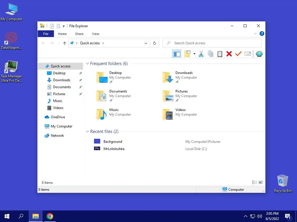Click the Search Quick access field
Viewport: 297px width, 222px height.
(x=212, y=43)
